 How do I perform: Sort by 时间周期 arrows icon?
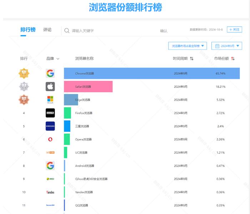pyautogui.click(x=192, y=58)
